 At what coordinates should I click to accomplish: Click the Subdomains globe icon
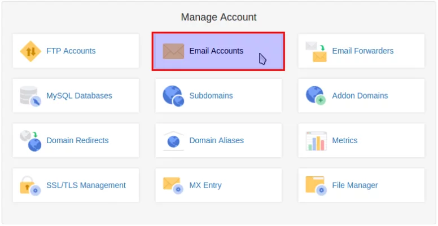pos(173,96)
